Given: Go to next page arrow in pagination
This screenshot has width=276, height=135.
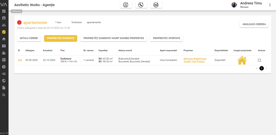Looking at the screenshot, I should (267, 68).
